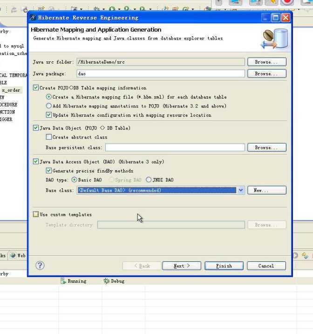Select Create a Hibernate mapping file (*.hbm.xml) option
Screen dimensions: 313x334
click(49, 97)
